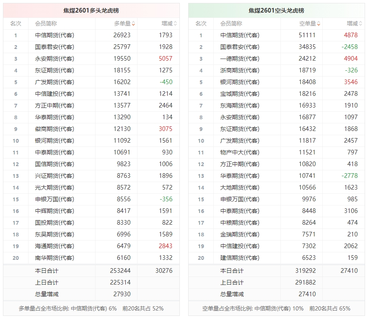Select 国泰君安(代客) in long table row 2

54,47
